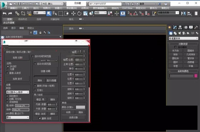Open the Civil View menu
Screen dimensions: 200x132
click(127, 8)
